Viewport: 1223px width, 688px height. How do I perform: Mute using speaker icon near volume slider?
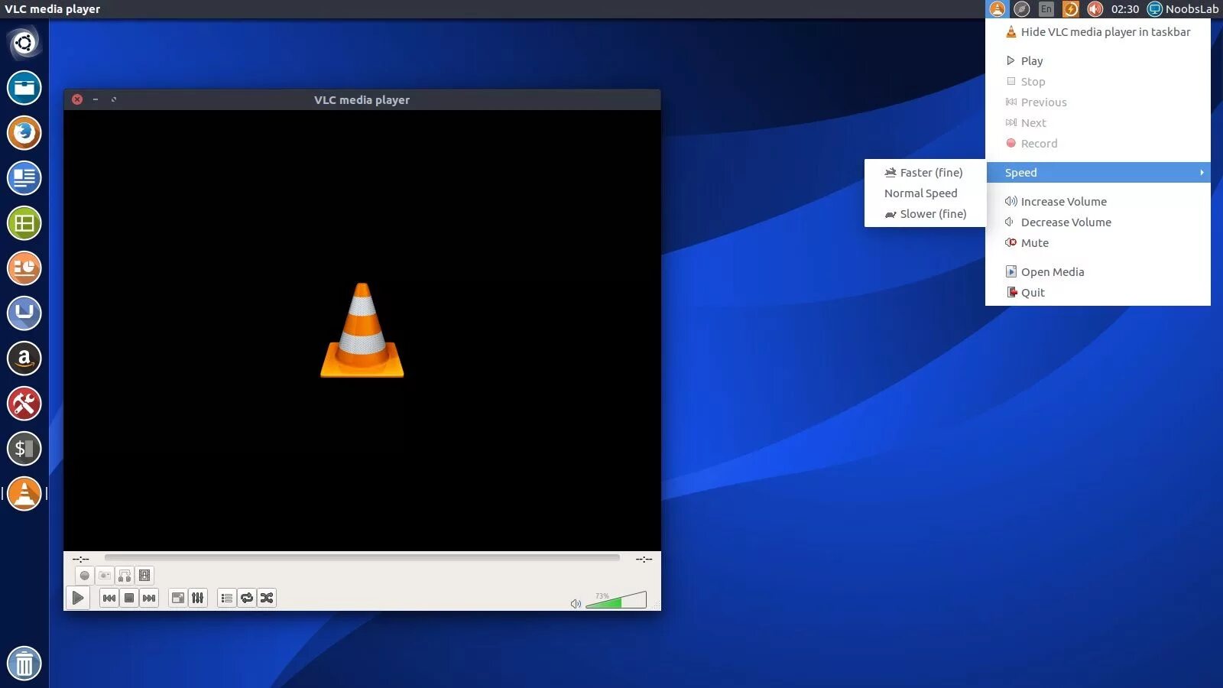pos(576,604)
